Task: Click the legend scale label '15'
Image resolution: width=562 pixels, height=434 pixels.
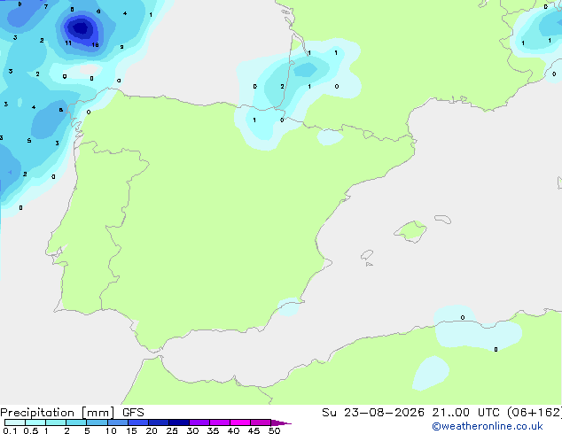Action: pos(131,430)
